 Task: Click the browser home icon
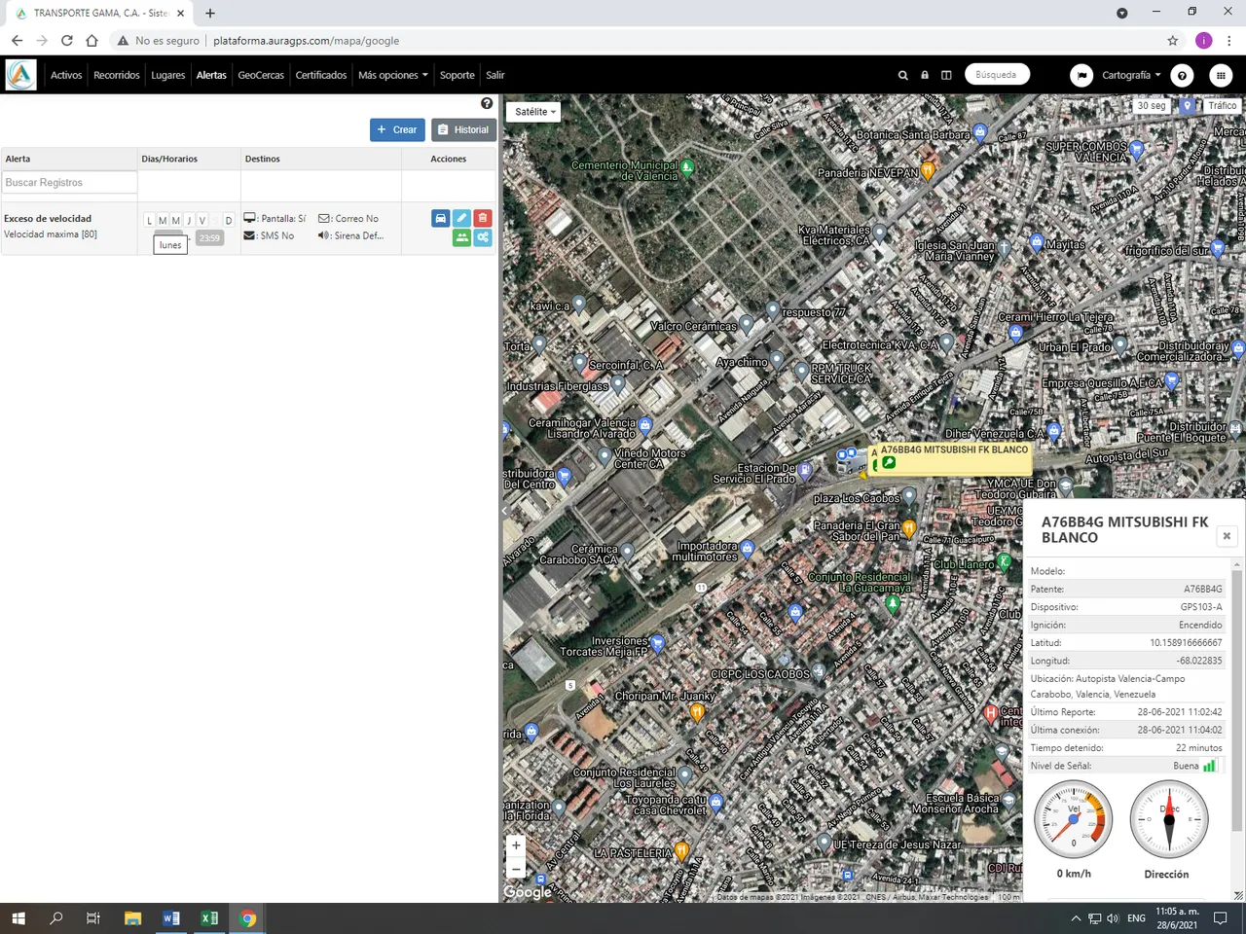[x=92, y=41]
